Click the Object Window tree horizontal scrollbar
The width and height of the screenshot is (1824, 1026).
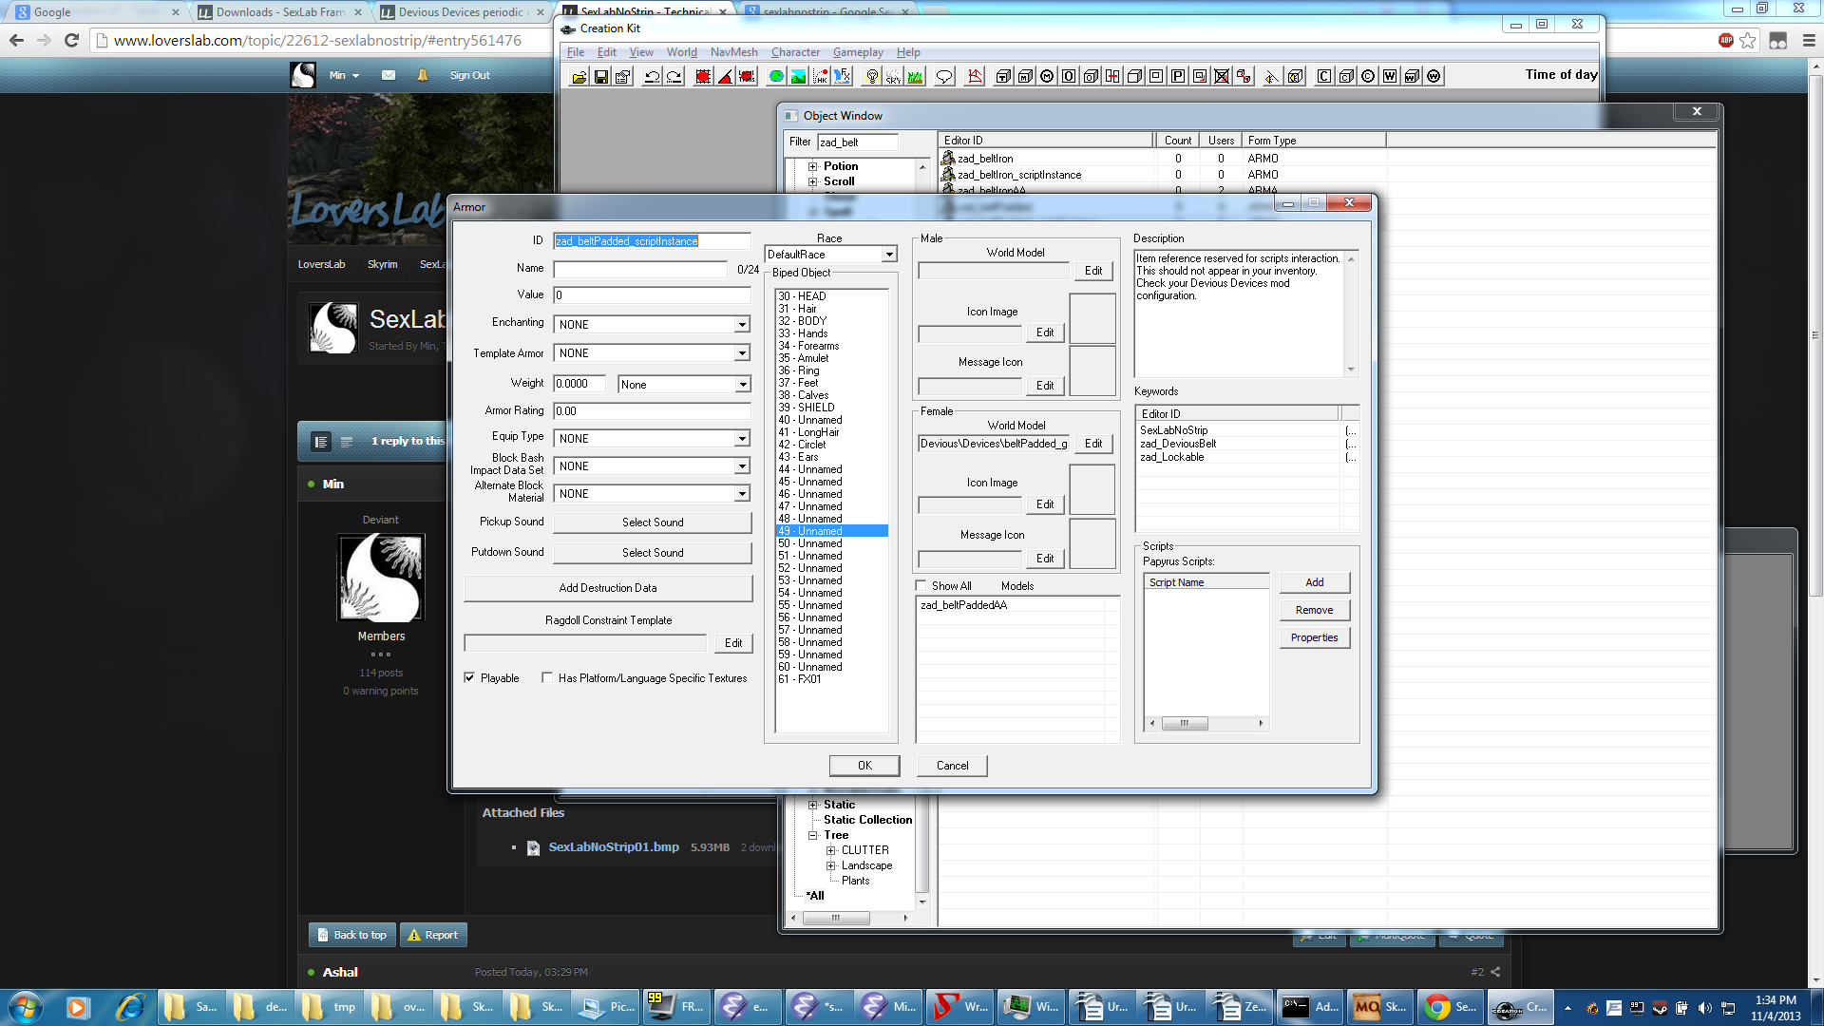851,919
